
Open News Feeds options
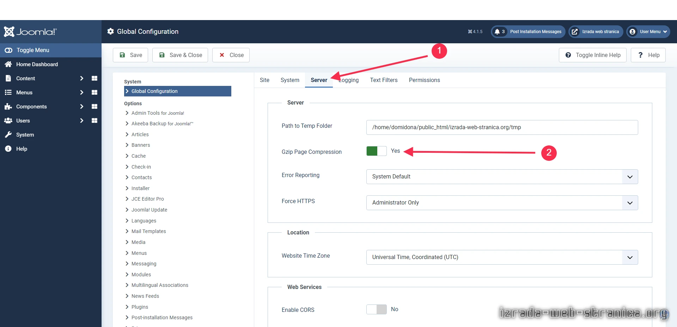[145, 296]
